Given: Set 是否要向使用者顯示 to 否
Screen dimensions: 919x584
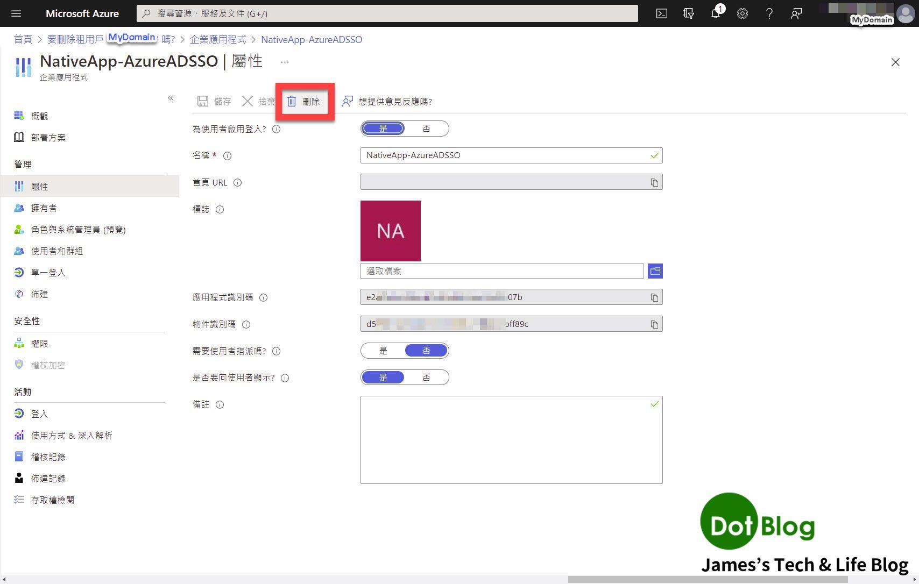Looking at the screenshot, I should (426, 378).
